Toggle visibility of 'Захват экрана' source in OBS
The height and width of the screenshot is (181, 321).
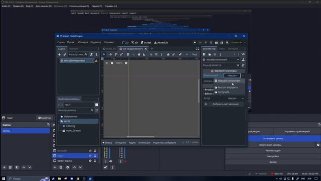(90, 161)
